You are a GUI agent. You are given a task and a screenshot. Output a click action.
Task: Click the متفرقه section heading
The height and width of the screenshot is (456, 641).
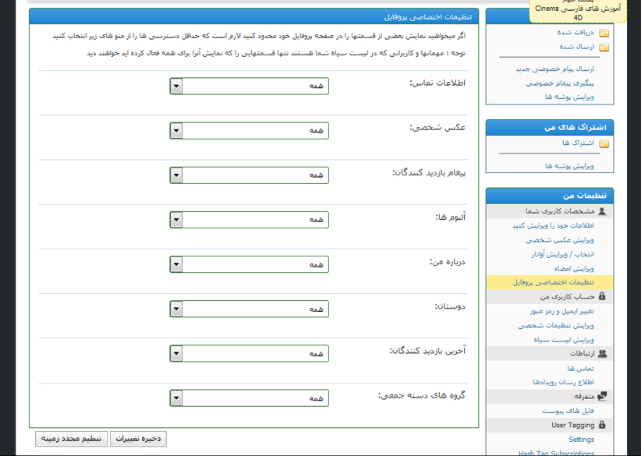(x=550, y=396)
